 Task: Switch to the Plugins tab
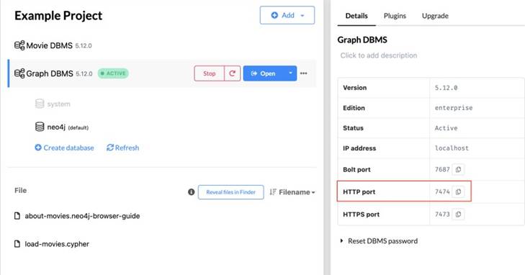[395, 16]
